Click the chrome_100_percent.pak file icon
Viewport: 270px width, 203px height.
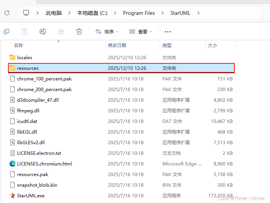[x=12, y=79]
